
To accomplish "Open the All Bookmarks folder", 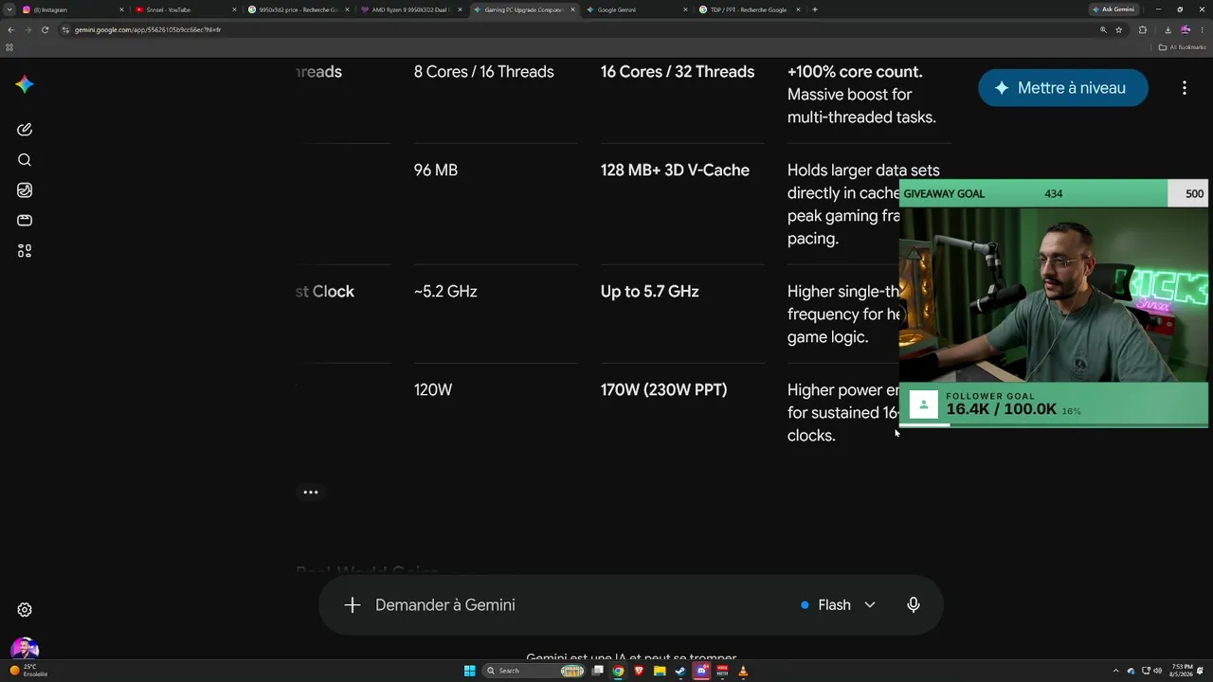I will coord(1182,46).
